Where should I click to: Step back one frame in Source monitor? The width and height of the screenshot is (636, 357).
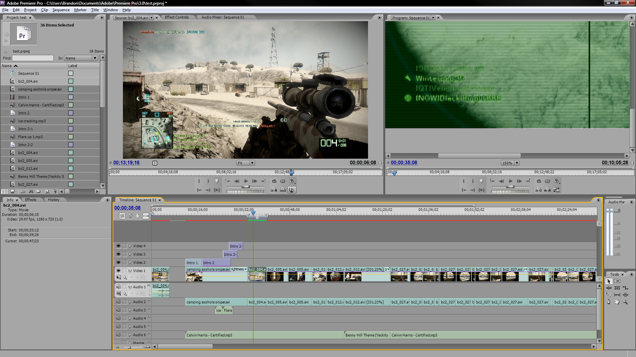[x=237, y=181]
